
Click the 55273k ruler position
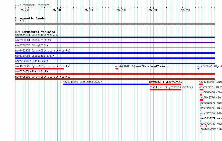[121, 10]
